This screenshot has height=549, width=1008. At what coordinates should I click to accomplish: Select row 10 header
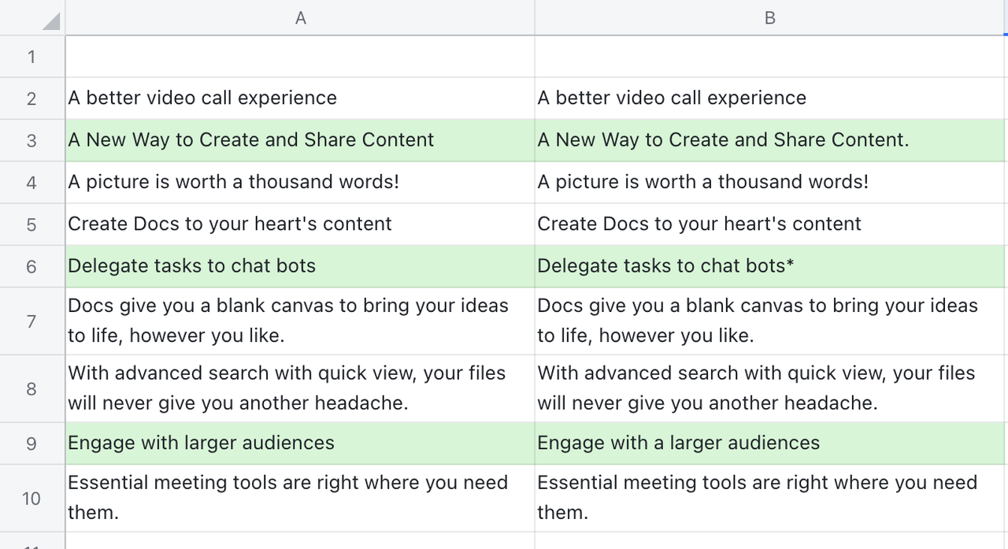[x=31, y=498]
